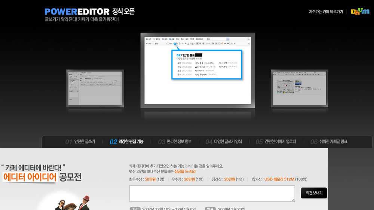Switch to 03 편리한 정보 첨부 tab

click(x=175, y=142)
